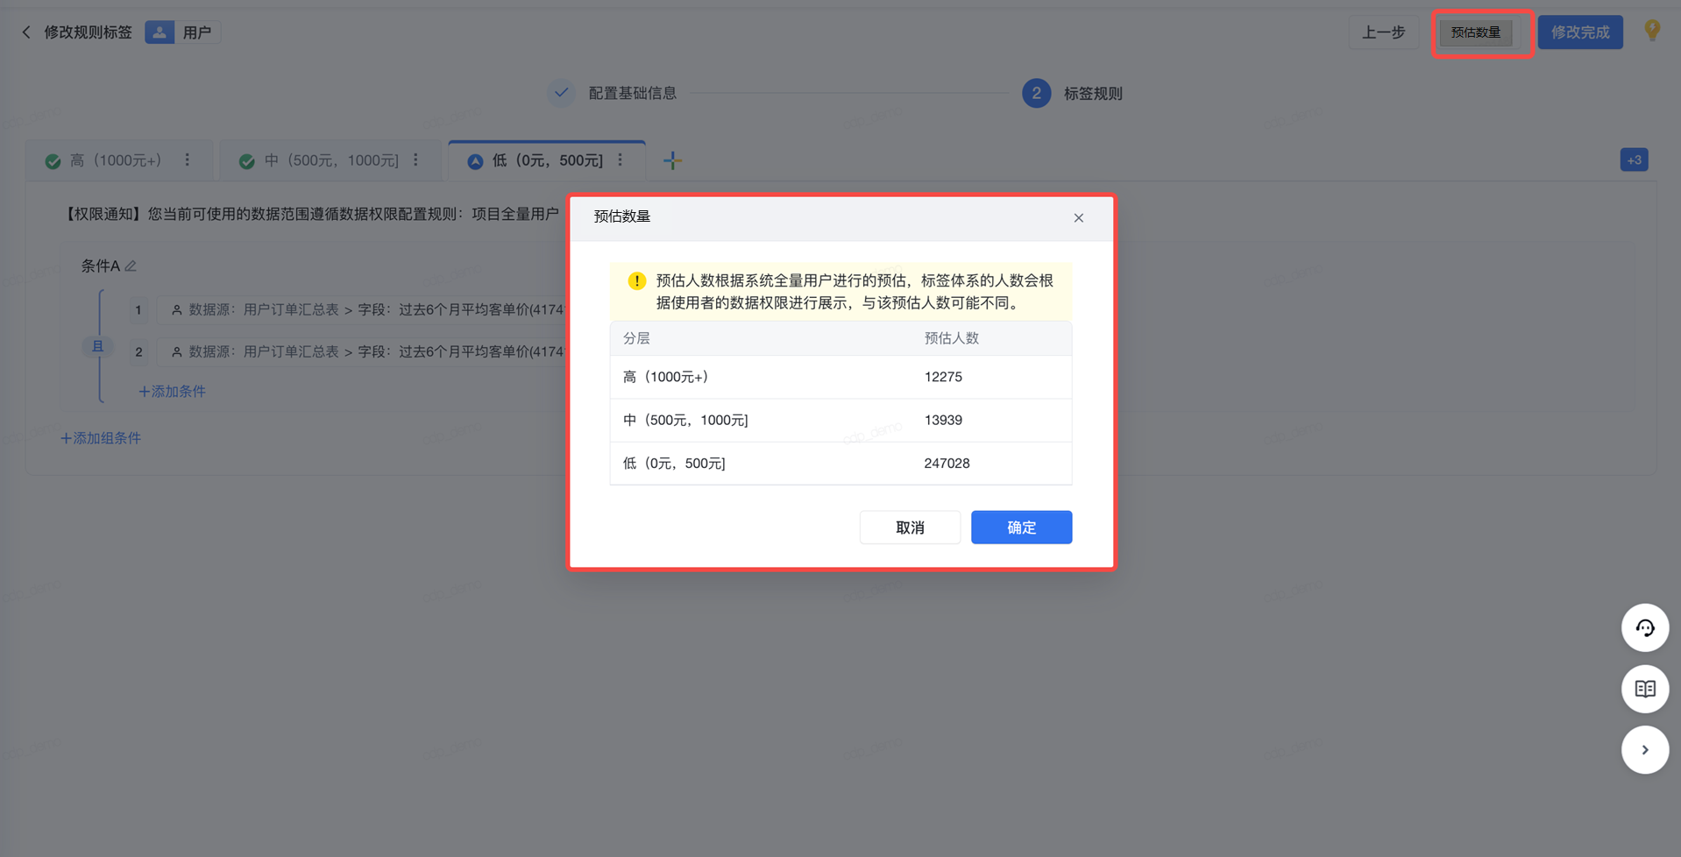The image size is (1681, 857).
Task: Click the 上一步 button
Action: click(x=1384, y=32)
